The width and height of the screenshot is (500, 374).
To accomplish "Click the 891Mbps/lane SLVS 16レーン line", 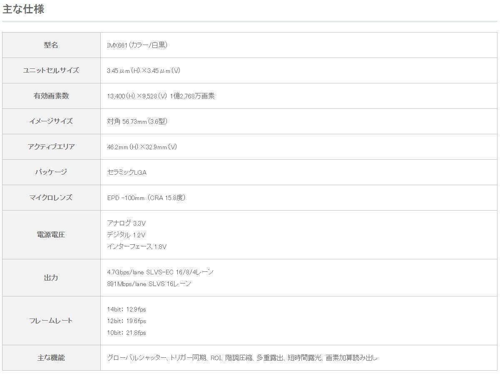I will (x=149, y=284).
